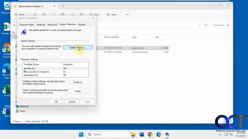The image size is (248, 139).
Task: Select Local Disk (C:) (System) drive row
Action: point(56,72)
